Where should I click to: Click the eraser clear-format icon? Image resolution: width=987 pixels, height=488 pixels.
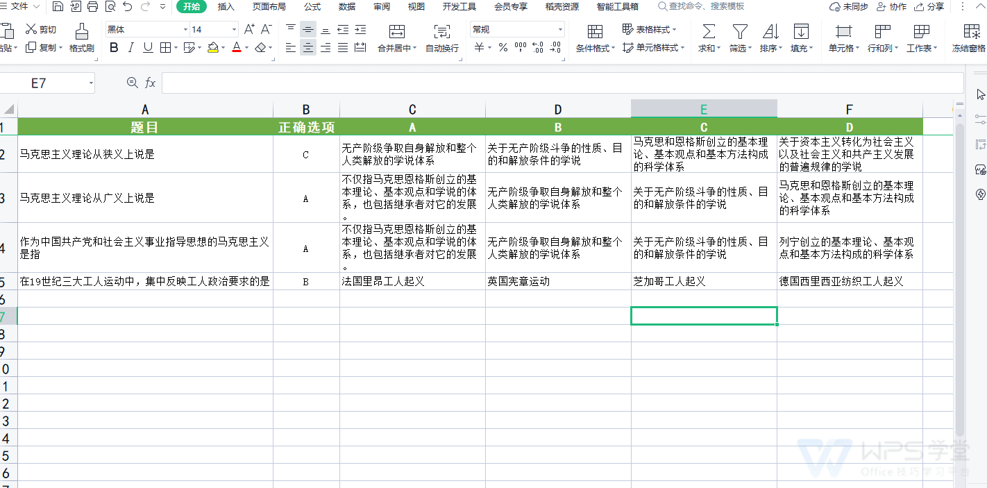[260, 47]
